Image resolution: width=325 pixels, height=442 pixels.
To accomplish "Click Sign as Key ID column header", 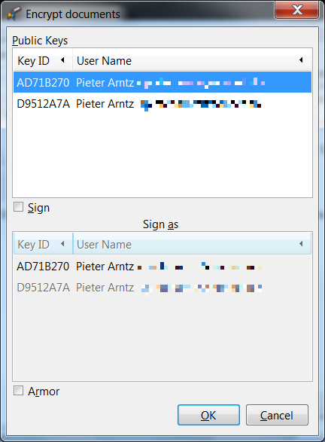I will pyautogui.click(x=43, y=243).
